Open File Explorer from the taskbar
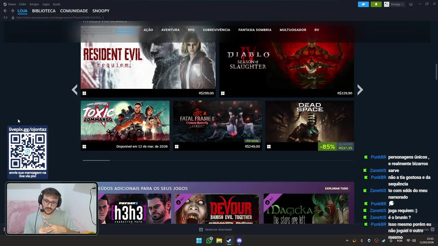Image resolution: width=438 pixels, height=246 pixels. pos(219,241)
